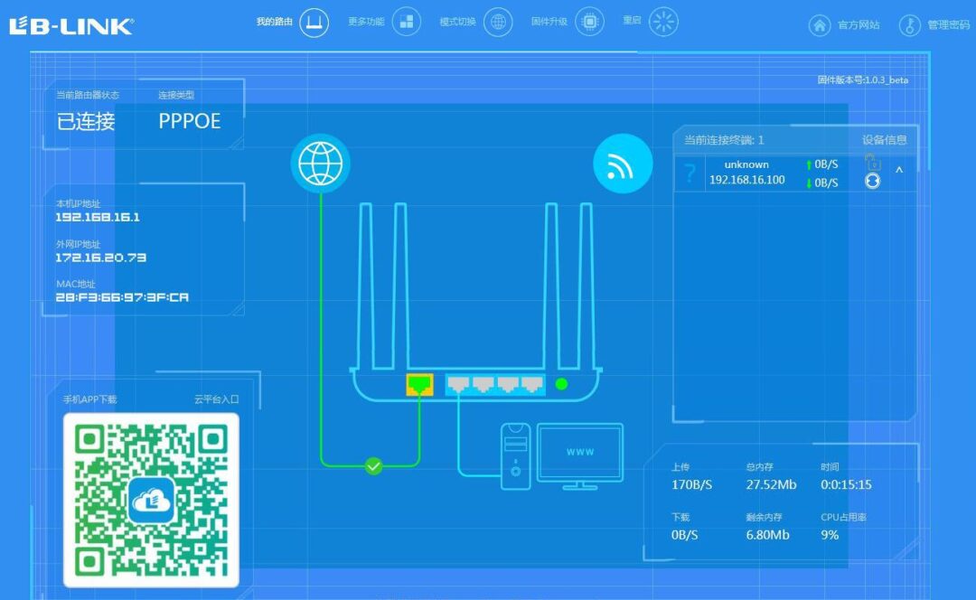Click the app download QR code
Viewport: 976px width, 600px height.
click(151, 501)
